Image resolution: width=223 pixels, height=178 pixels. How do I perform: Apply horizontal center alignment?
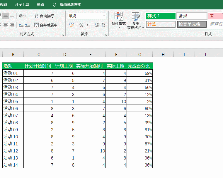pyautogui.click(x=6, y=25)
